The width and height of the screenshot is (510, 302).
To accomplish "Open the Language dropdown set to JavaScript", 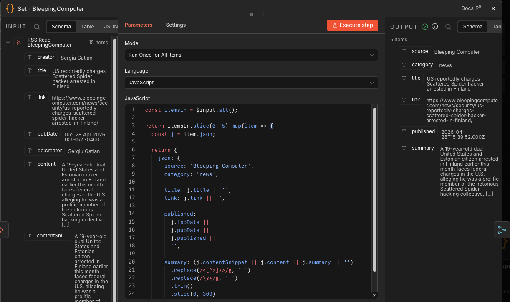I will [251, 83].
